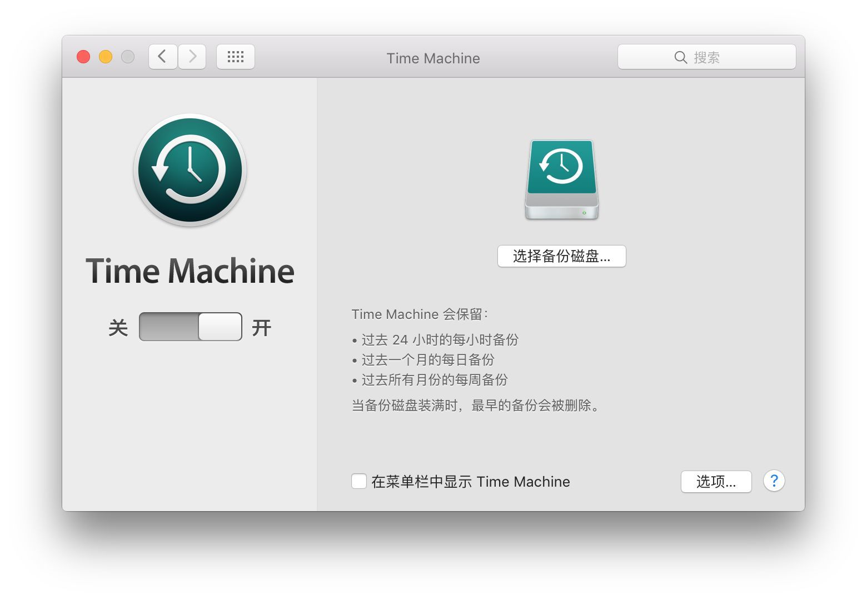The image size is (867, 600).
Task: Focus the 搜索 search field
Action: [x=707, y=57]
